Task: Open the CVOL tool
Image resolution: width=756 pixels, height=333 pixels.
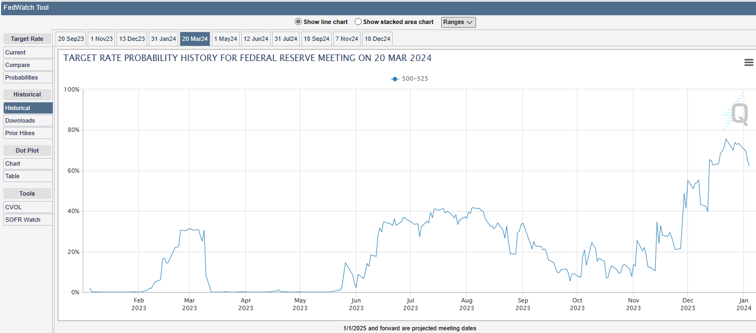Action: pyautogui.click(x=28, y=207)
